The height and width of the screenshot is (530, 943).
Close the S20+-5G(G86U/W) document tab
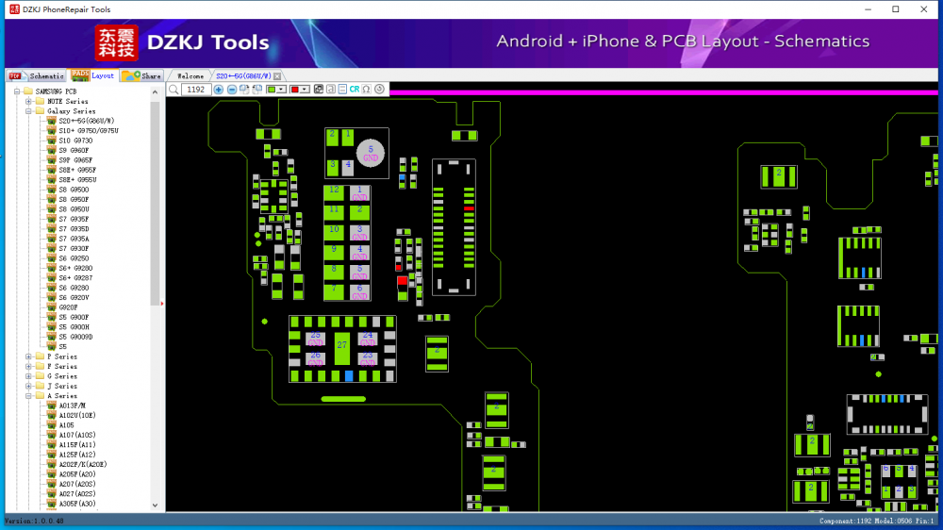click(277, 76)
